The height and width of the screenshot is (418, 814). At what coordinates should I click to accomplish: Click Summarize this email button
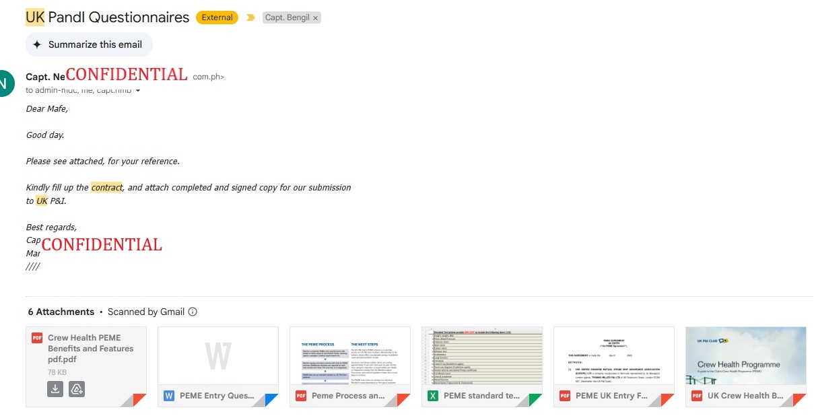[89, 44]
